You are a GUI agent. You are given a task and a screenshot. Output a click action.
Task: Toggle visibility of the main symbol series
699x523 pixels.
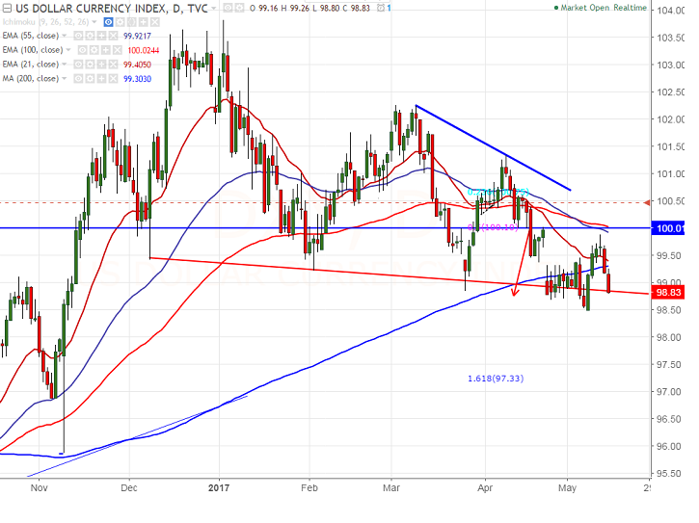[228, 8]
